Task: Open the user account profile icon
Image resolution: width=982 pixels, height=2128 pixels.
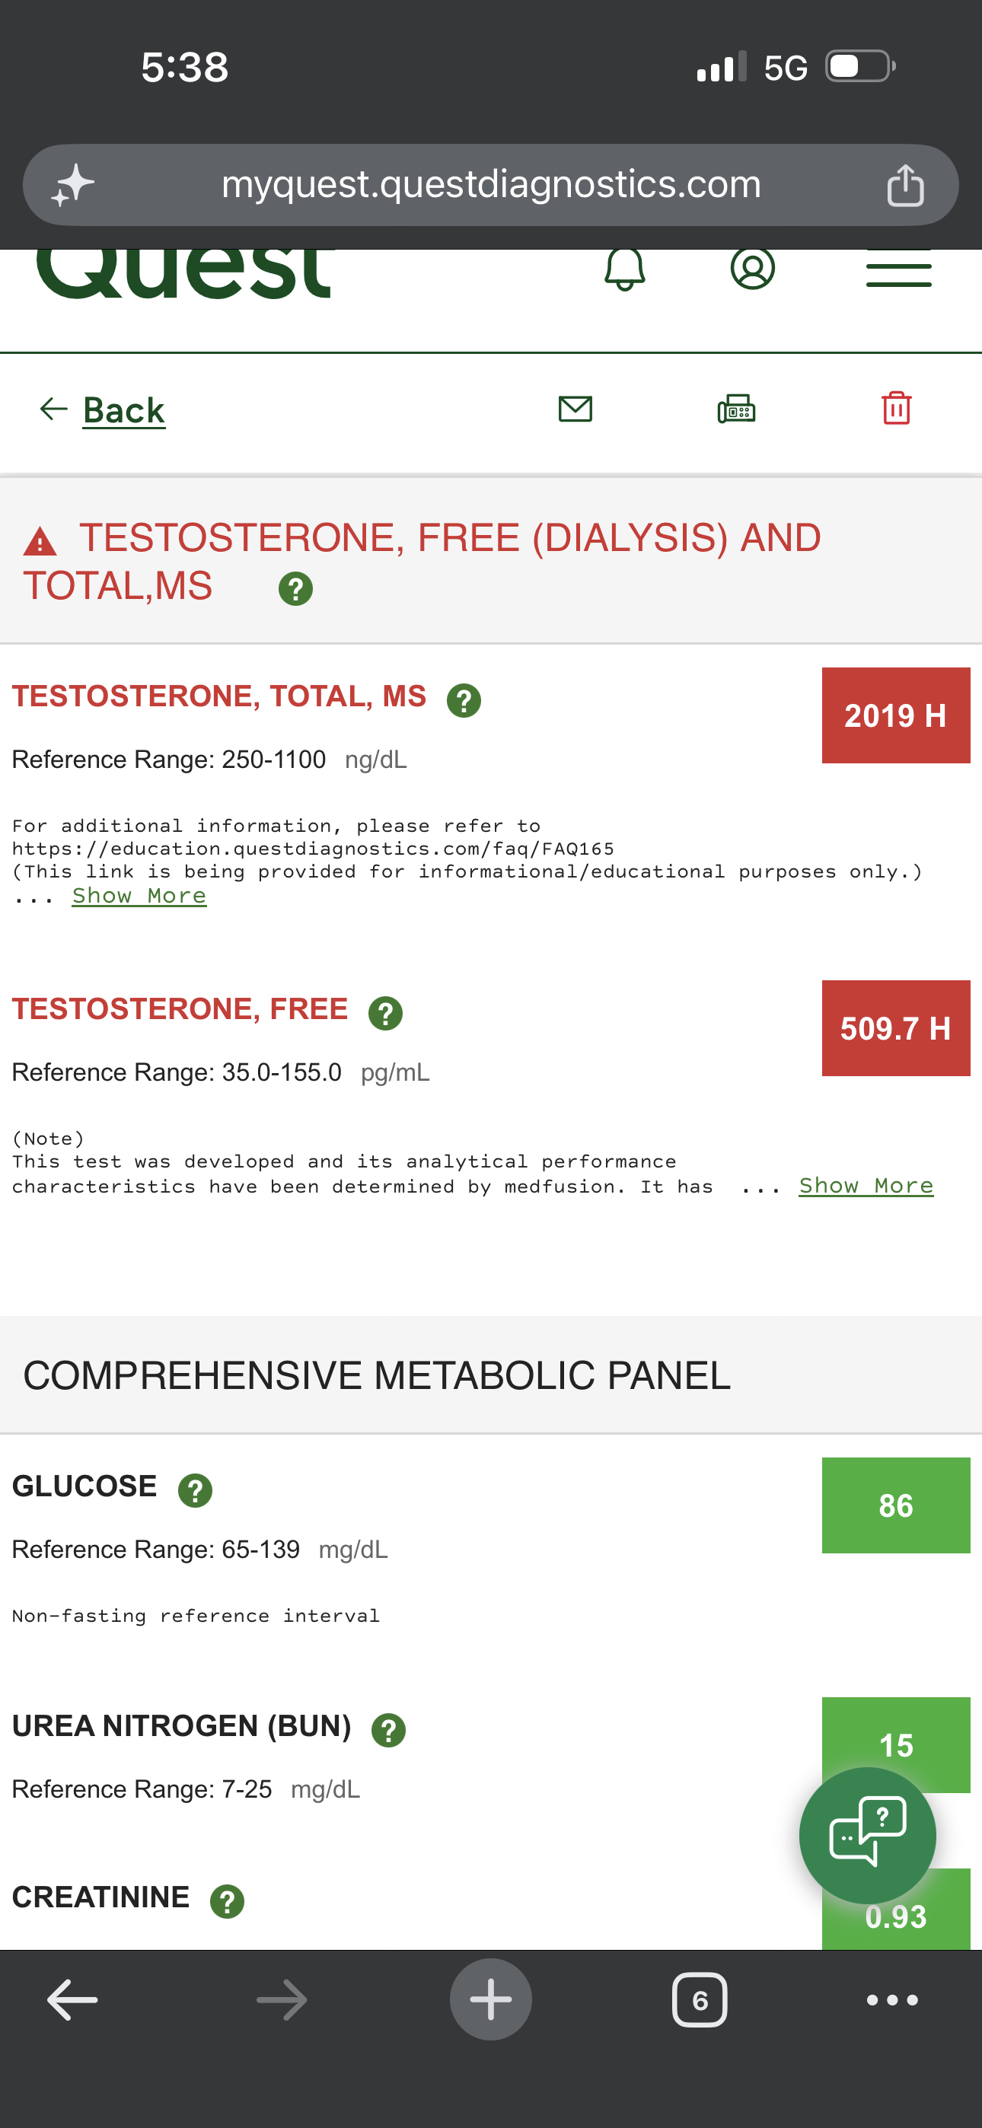Action: (753, 269)
